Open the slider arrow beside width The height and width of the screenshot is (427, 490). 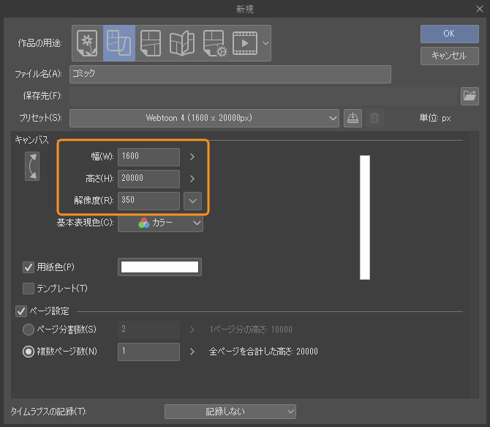click(192, 157)
